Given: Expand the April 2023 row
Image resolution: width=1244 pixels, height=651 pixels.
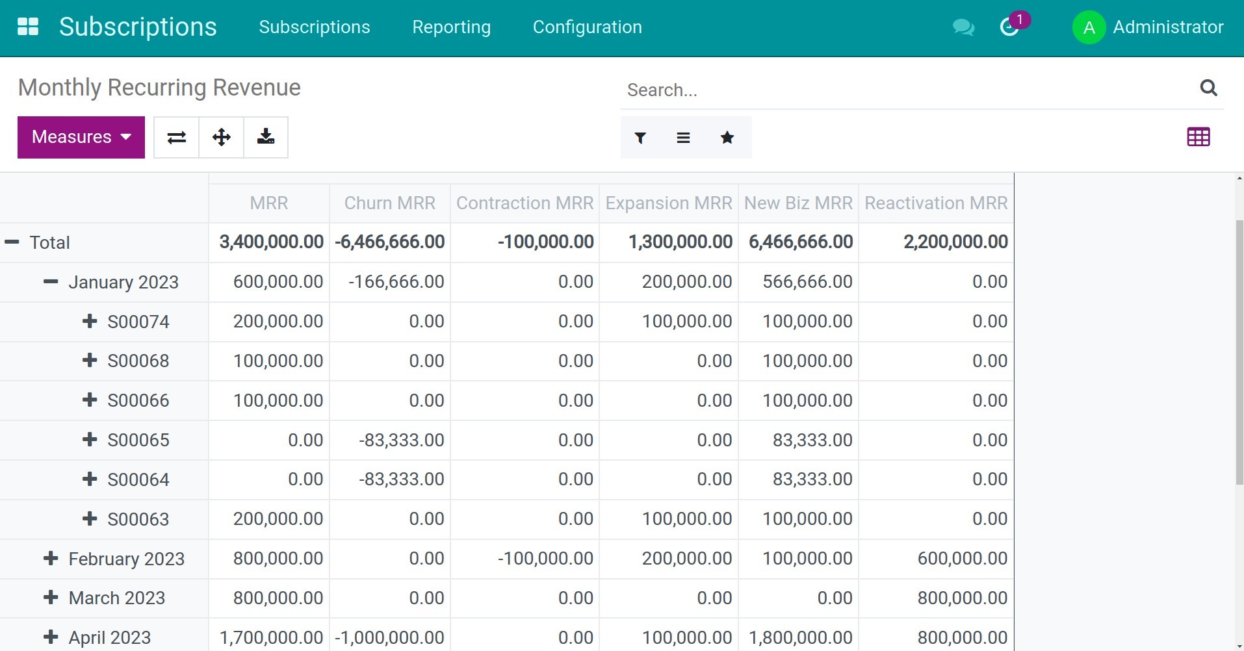Looking at the screenshot, I should click(51, 637).
